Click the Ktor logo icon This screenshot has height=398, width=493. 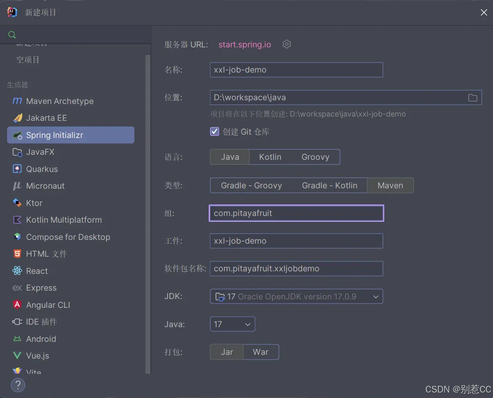point(17,203)
